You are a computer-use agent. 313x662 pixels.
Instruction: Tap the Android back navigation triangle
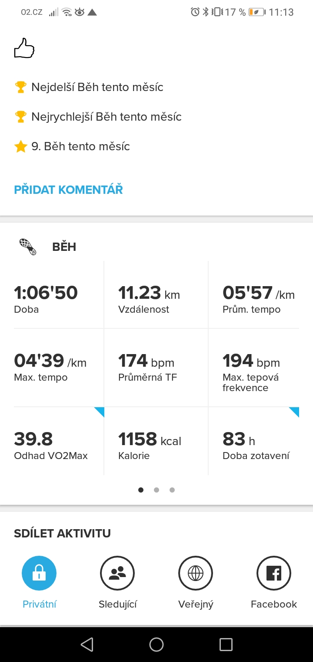[x=87, y=645]
